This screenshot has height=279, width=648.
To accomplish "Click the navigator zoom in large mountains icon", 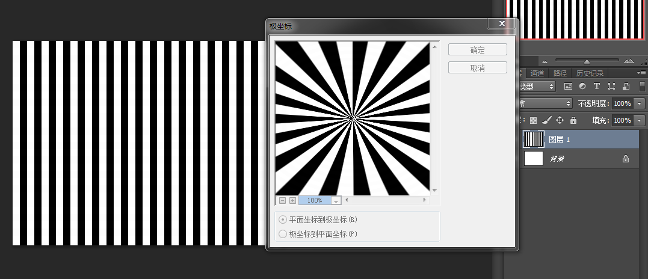I will point(629,61).
